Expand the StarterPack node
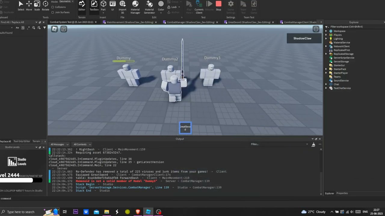385x216 pixels. pos(326,69)
